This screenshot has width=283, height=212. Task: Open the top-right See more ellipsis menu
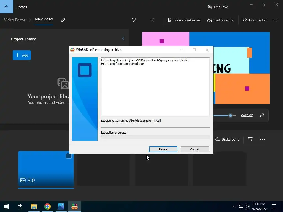[x=276, y=20]
